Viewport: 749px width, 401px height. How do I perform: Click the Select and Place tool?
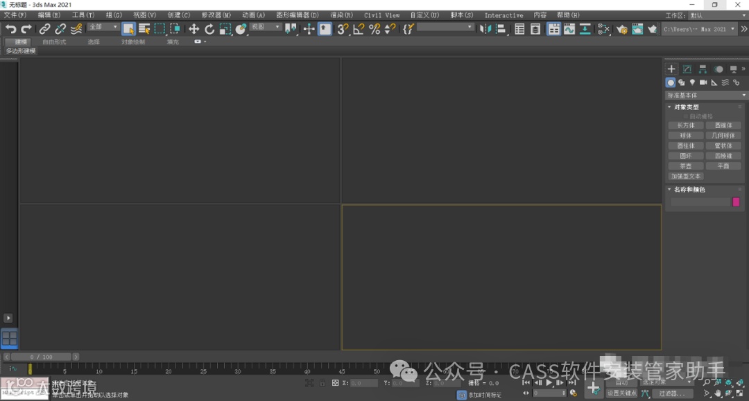pos(241,29)
